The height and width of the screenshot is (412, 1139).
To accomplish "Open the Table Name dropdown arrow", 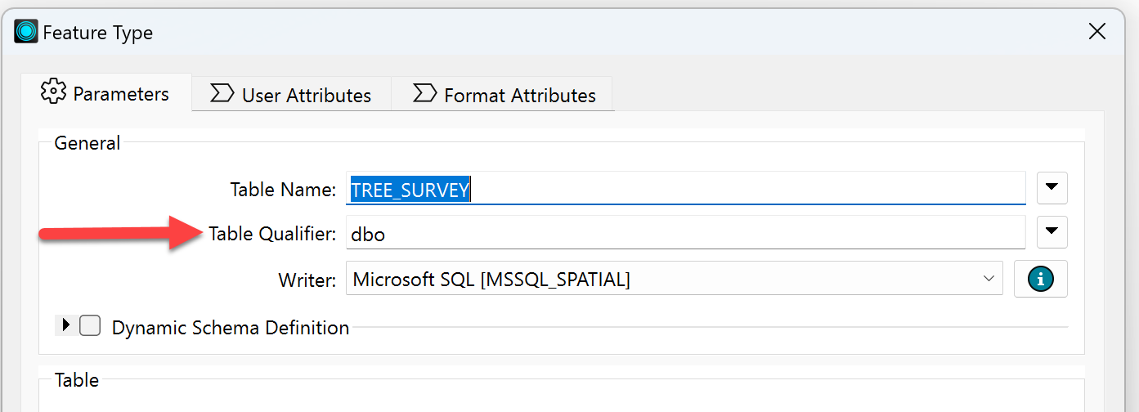I will pyautogui.click(x=1052, y=188).
